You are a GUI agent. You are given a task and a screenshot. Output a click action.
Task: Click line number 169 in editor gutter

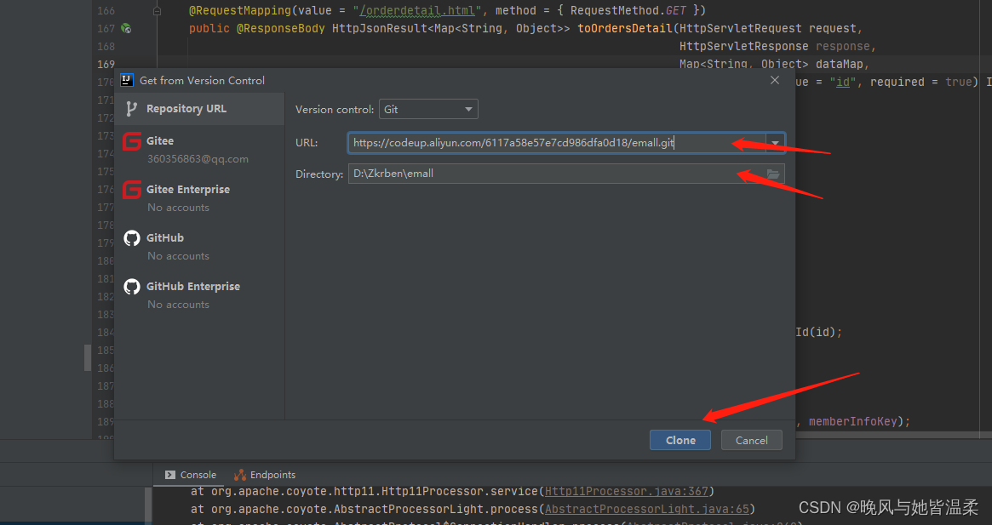point(106,64)
